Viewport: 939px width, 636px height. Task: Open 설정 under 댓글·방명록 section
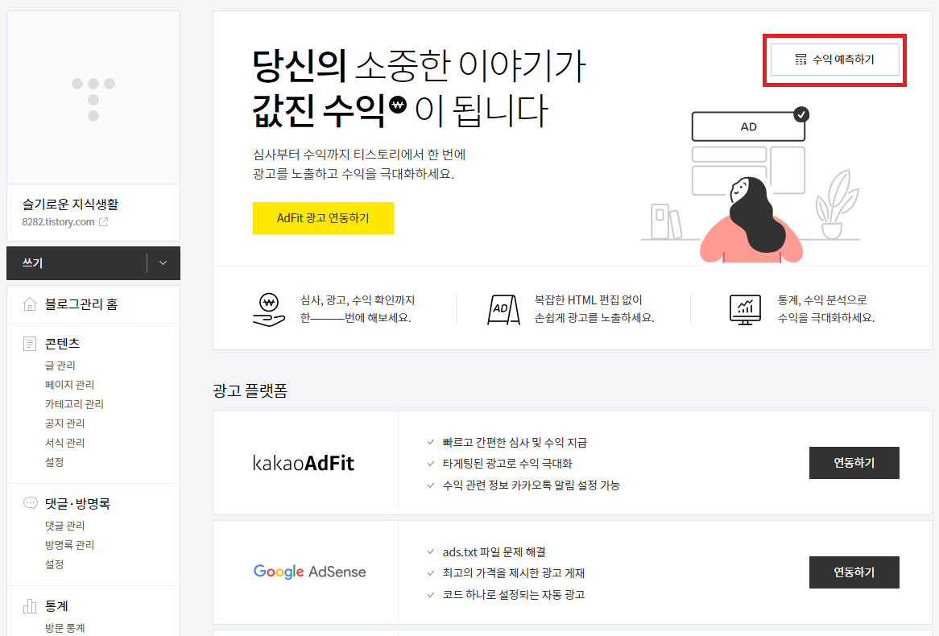55,564
